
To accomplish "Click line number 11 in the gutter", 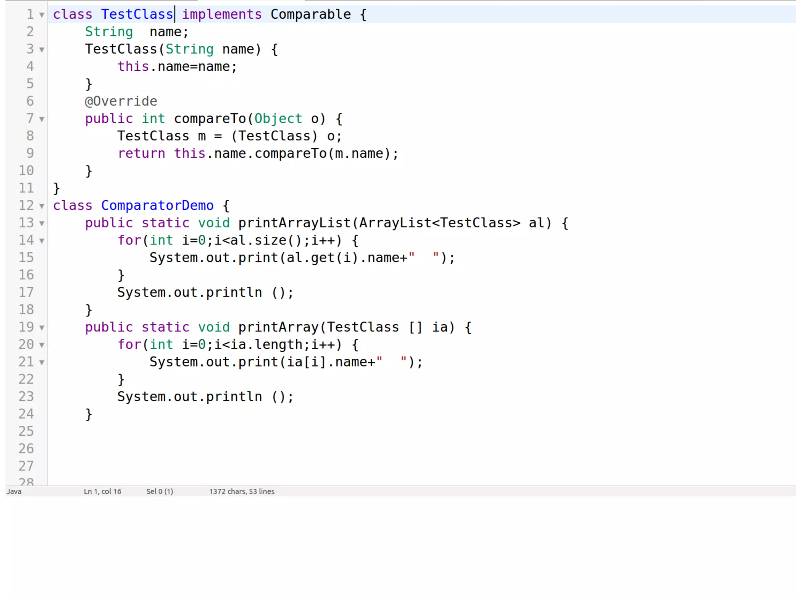I will 26,188.
